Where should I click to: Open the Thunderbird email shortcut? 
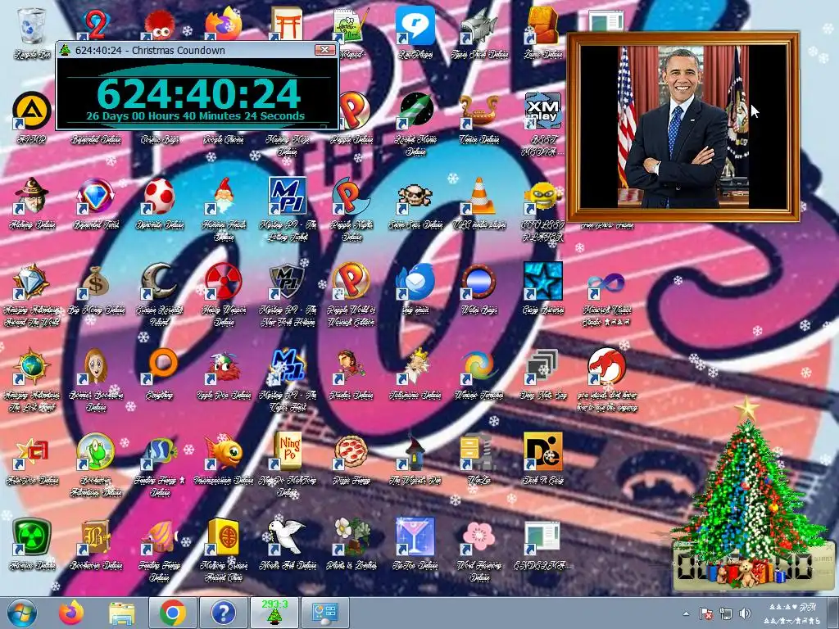(415, 282)
